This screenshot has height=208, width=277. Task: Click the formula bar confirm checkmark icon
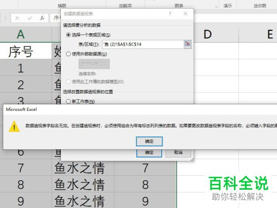29,18
